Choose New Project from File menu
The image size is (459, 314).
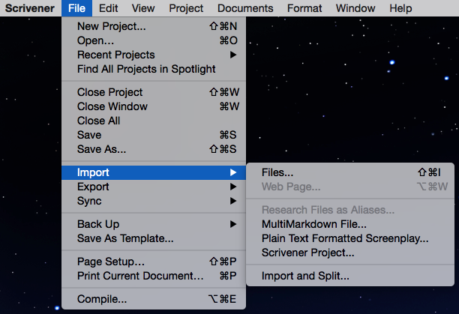point(112,26)
